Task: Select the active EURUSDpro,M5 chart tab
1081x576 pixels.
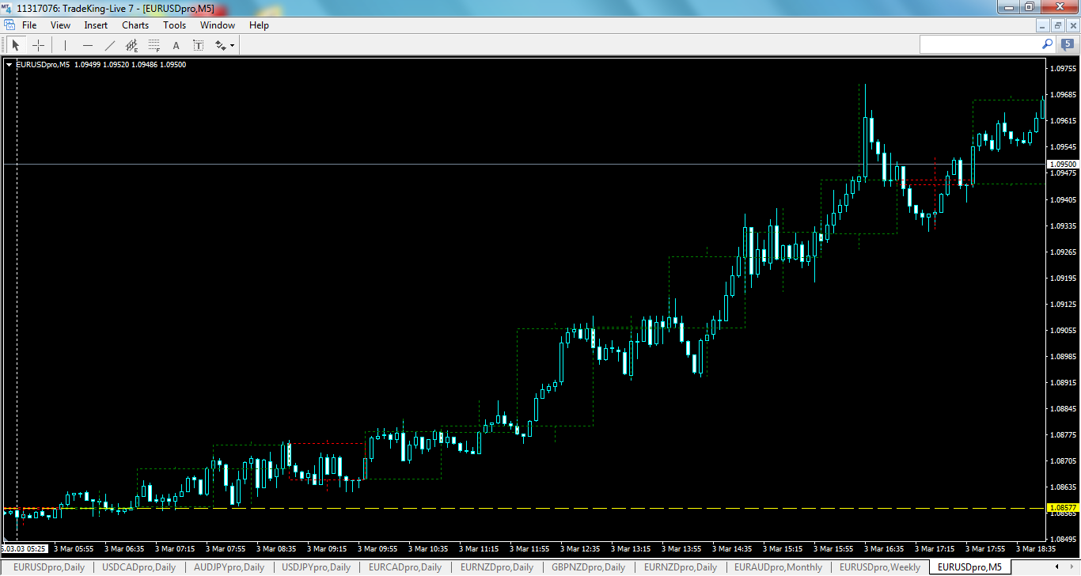Action: pyautogui.click(x=969, y=567)
